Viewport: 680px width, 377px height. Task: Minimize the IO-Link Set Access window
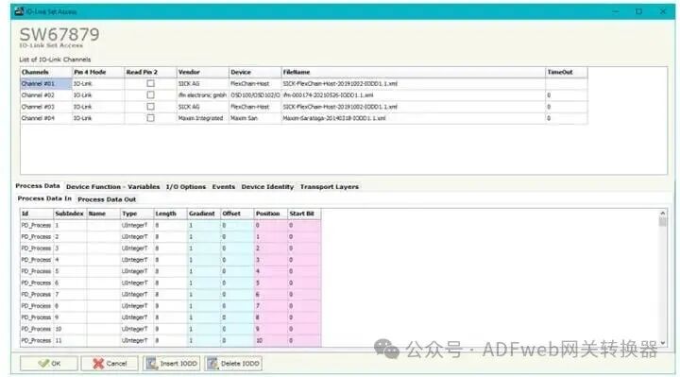tap(616, 11)
